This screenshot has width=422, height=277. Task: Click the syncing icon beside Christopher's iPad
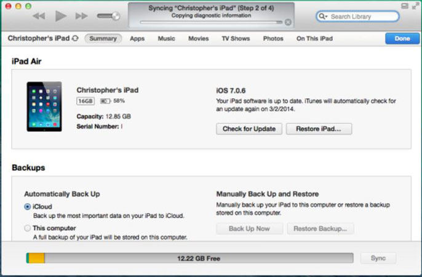point(75,38)
